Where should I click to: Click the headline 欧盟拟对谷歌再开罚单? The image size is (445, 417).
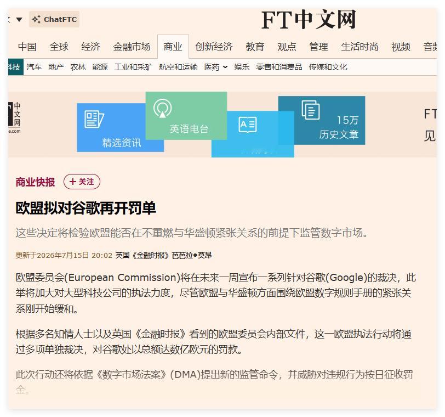[85, 208]
